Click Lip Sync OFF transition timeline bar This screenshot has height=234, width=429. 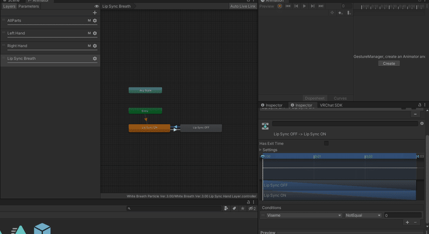(x=339, y=185)
